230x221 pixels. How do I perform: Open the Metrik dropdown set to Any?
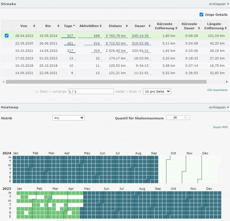pos(68,118)
